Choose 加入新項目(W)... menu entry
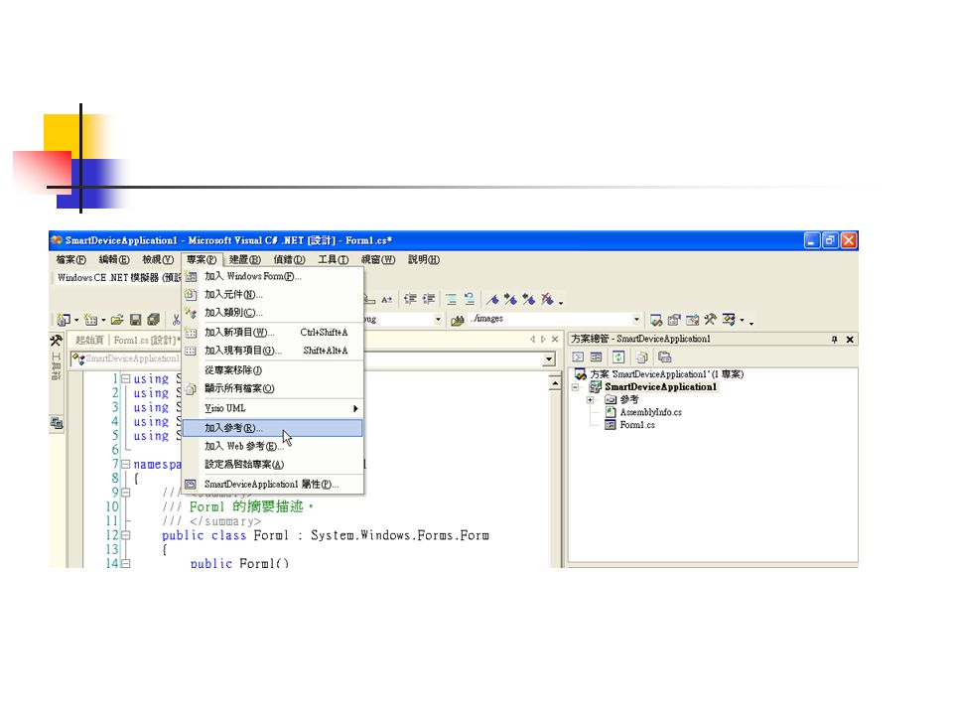 point(273,332)
